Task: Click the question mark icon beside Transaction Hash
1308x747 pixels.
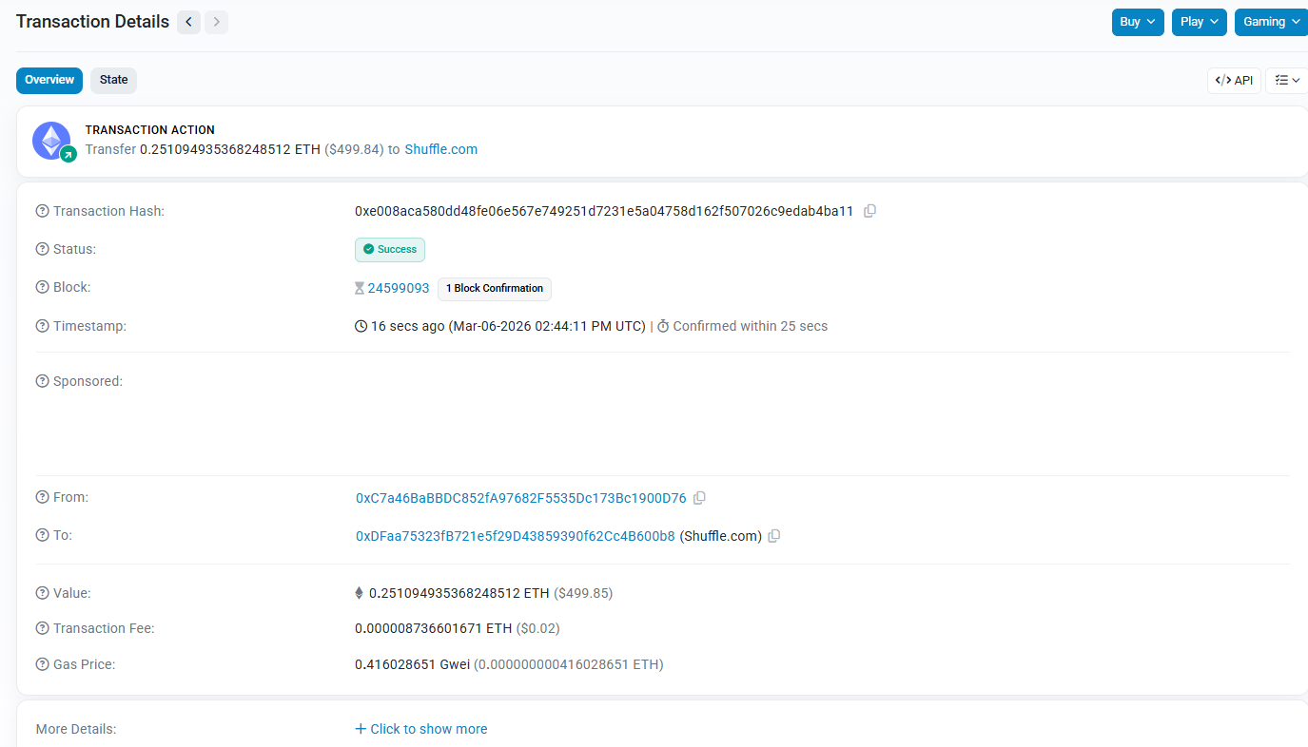Action: point(40,211)
